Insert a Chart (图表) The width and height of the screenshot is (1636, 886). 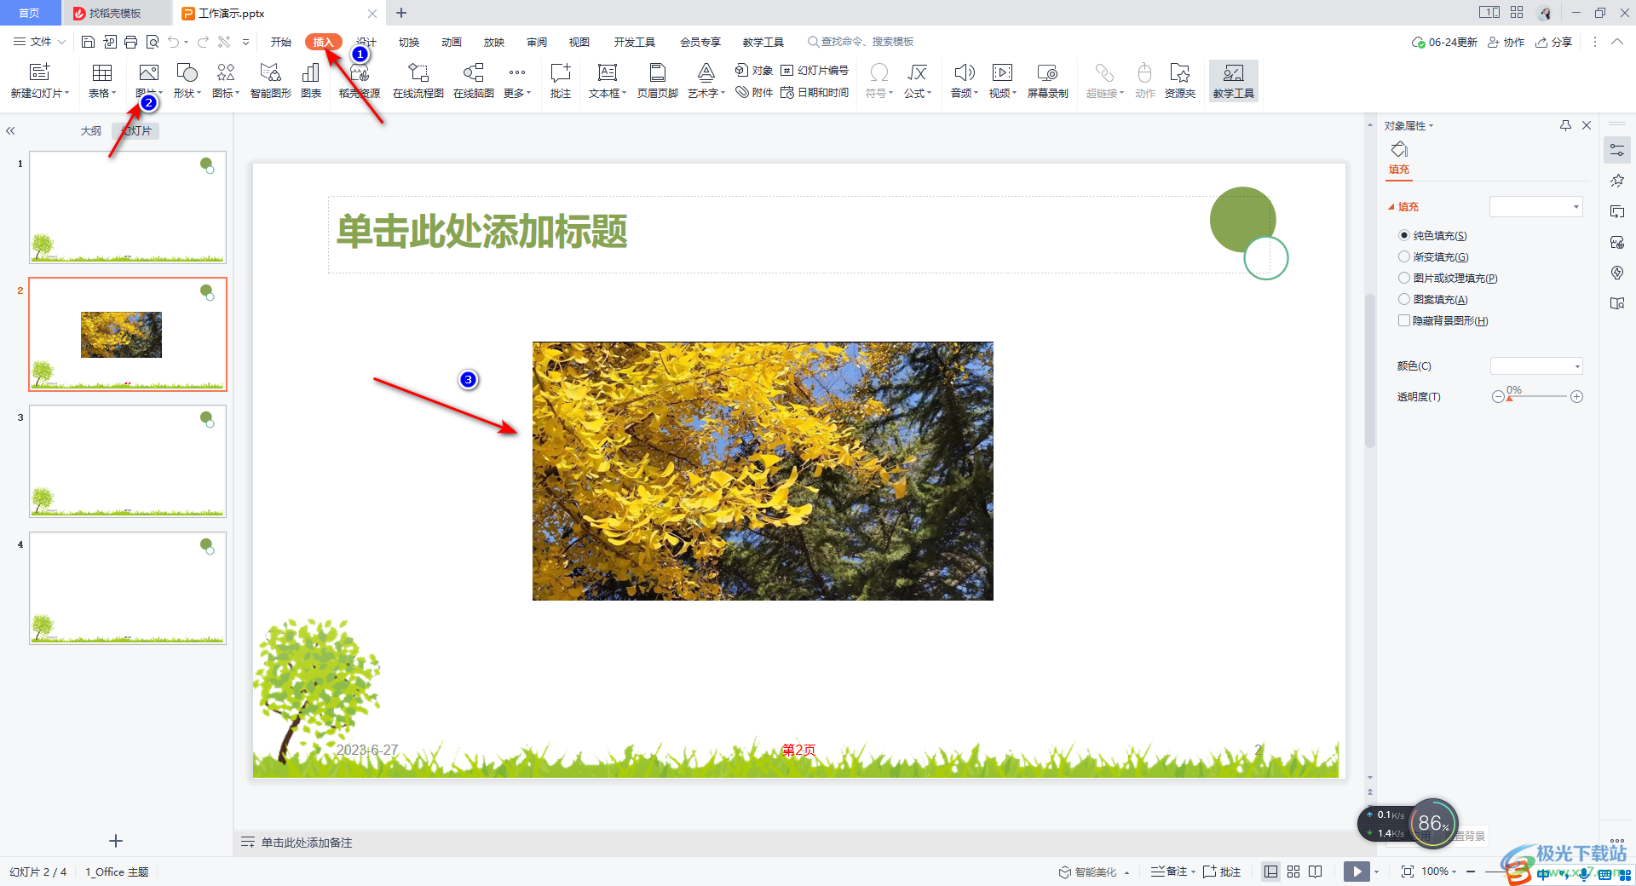(311, 81)
